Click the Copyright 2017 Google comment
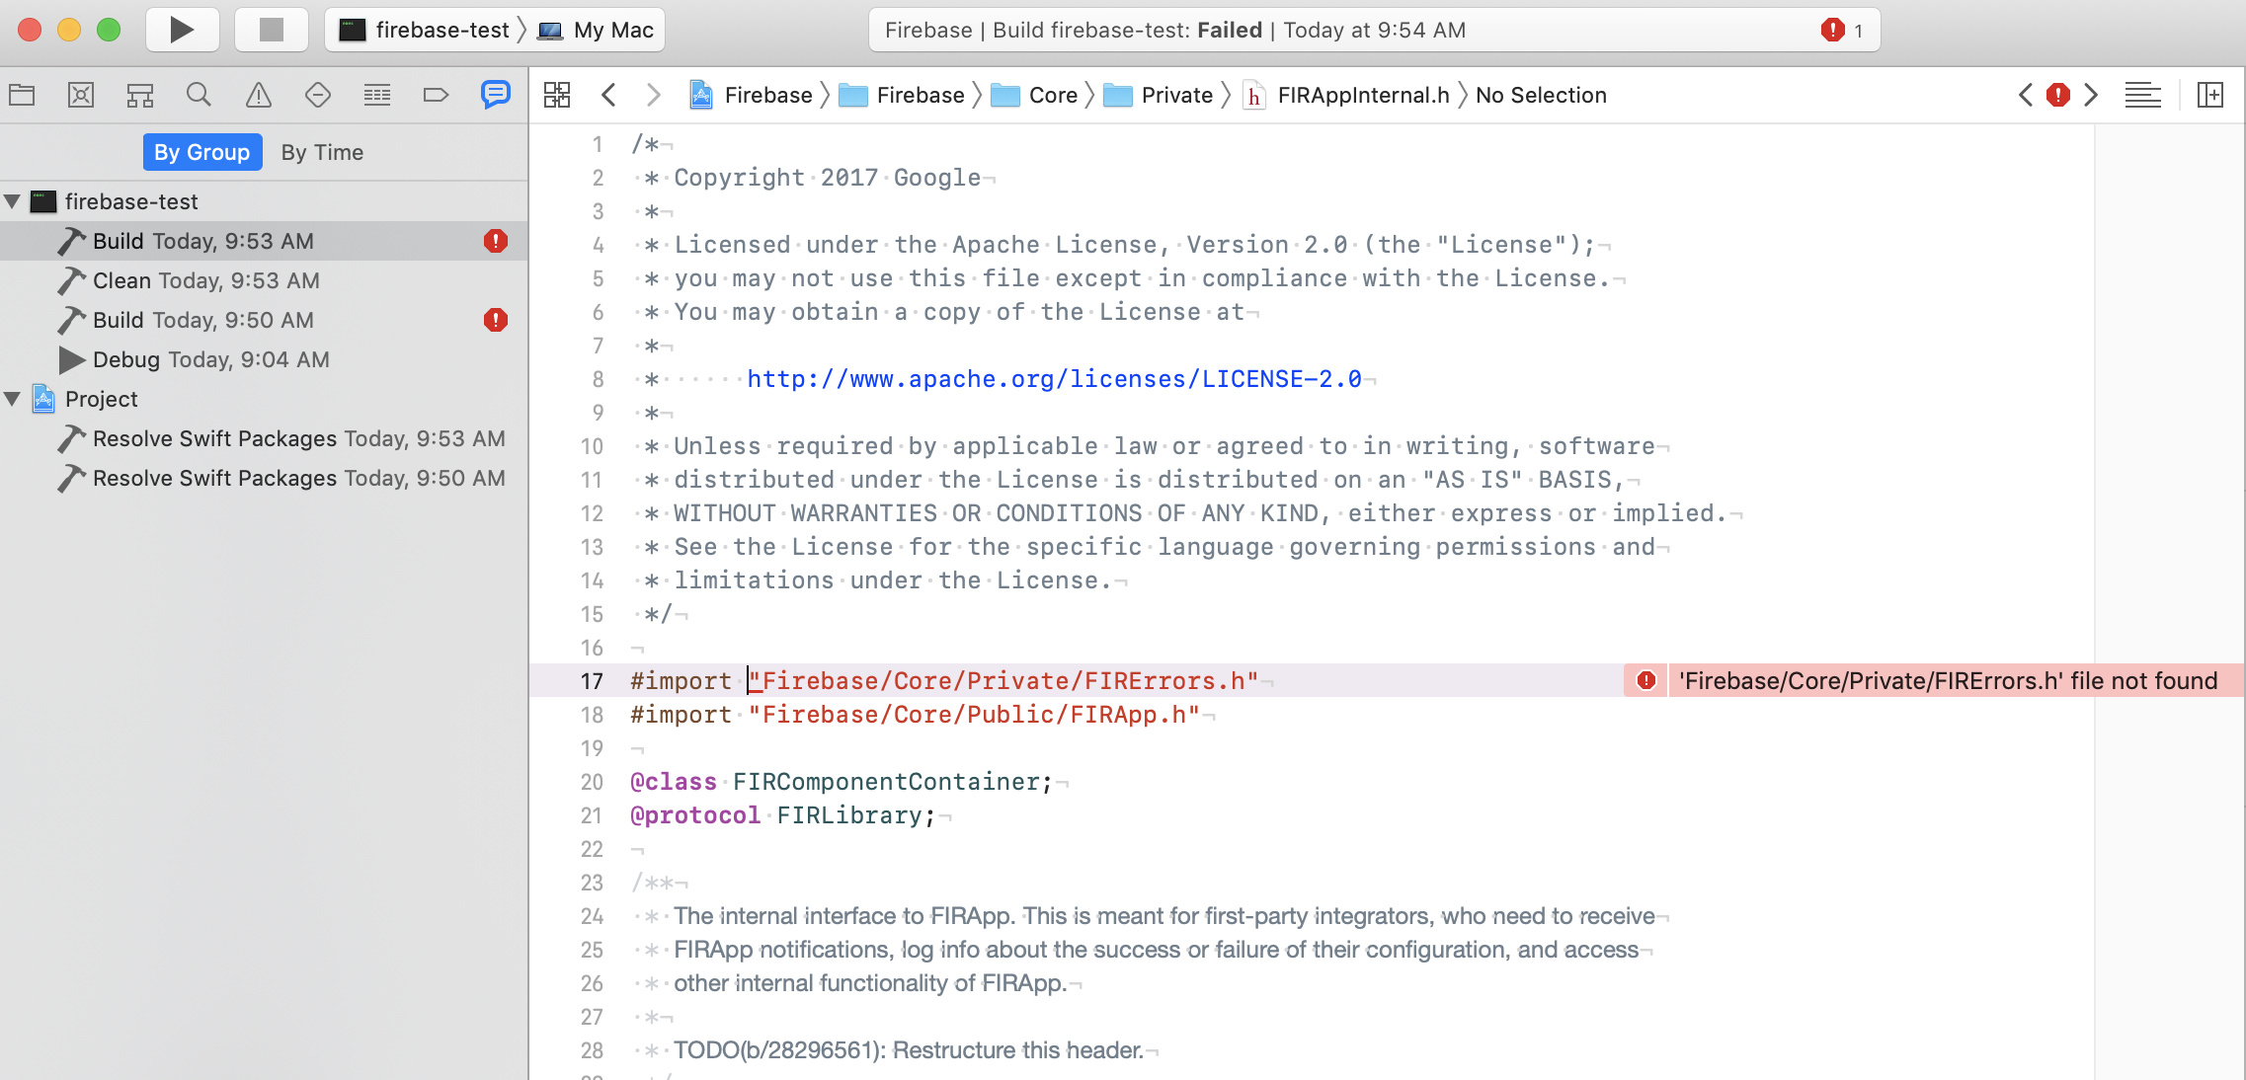 [828, 178]
